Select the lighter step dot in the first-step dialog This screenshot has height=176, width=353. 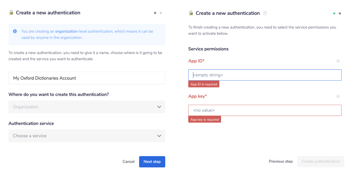click(x=161, y=13)
